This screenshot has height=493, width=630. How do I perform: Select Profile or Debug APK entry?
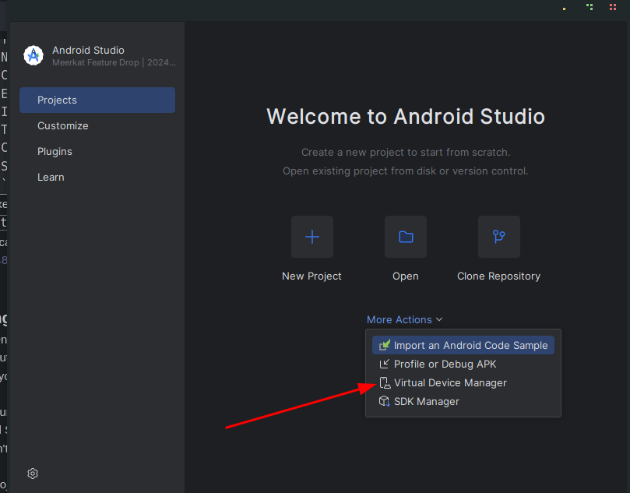click(x=463, y=364)
